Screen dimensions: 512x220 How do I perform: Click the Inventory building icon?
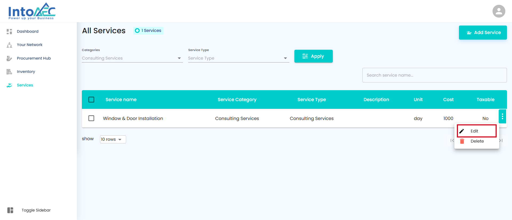[9, 72]
